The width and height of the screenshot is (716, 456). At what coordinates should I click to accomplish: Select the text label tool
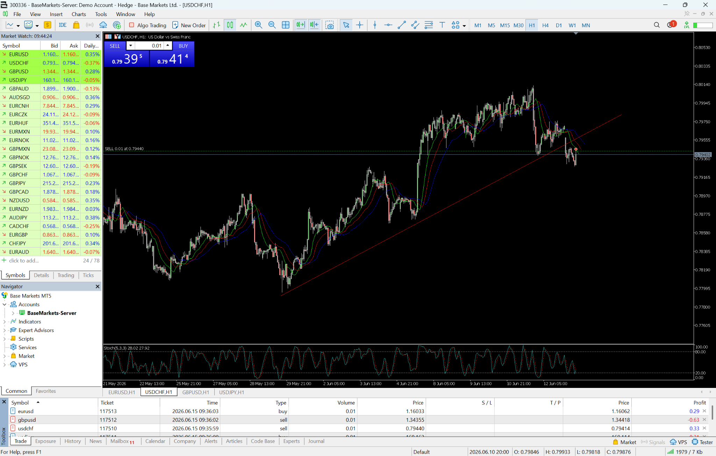click(x=442, y=25)
